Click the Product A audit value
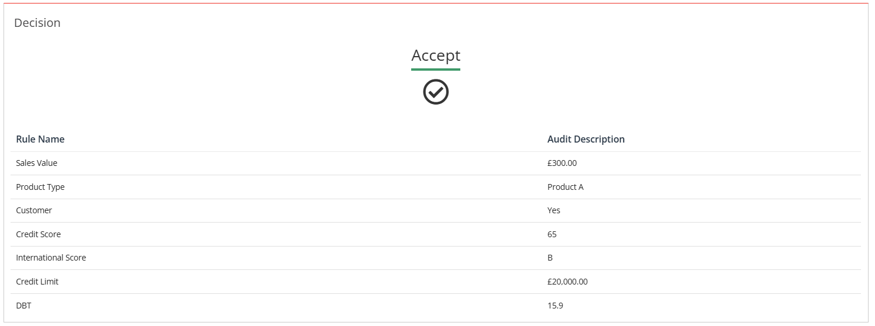This screenshot has height=326, width=875. click(565, 187)
